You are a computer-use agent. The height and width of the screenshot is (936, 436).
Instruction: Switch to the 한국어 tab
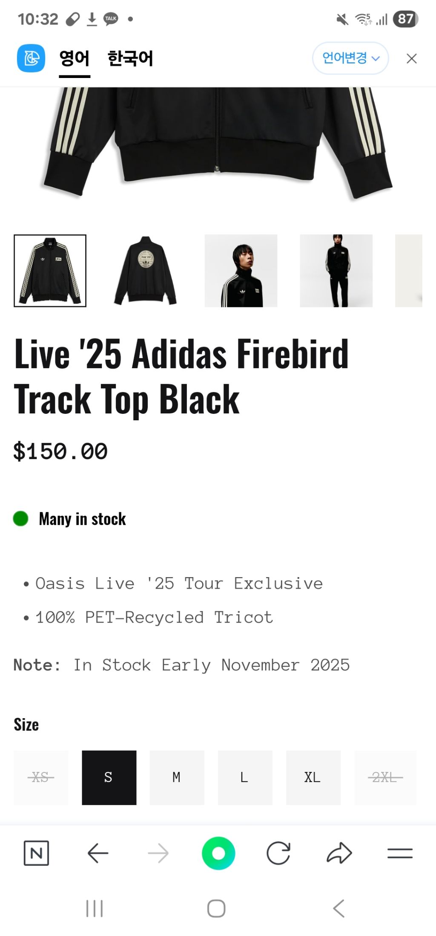[x=130, y=58]
